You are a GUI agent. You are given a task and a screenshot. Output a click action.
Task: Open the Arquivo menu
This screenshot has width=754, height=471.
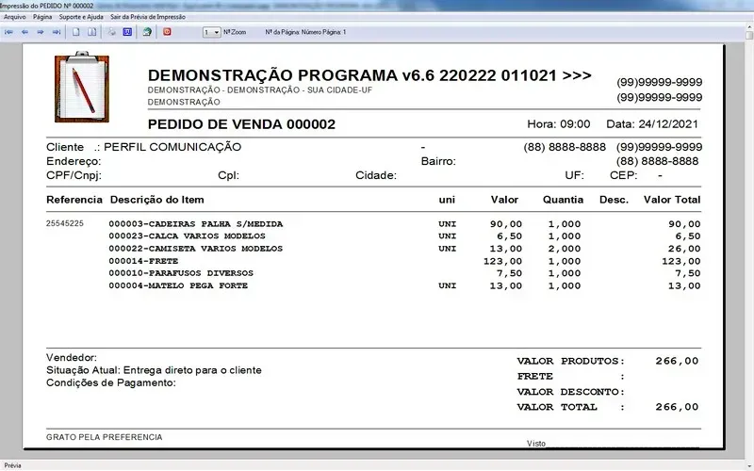tap(14, 17)
